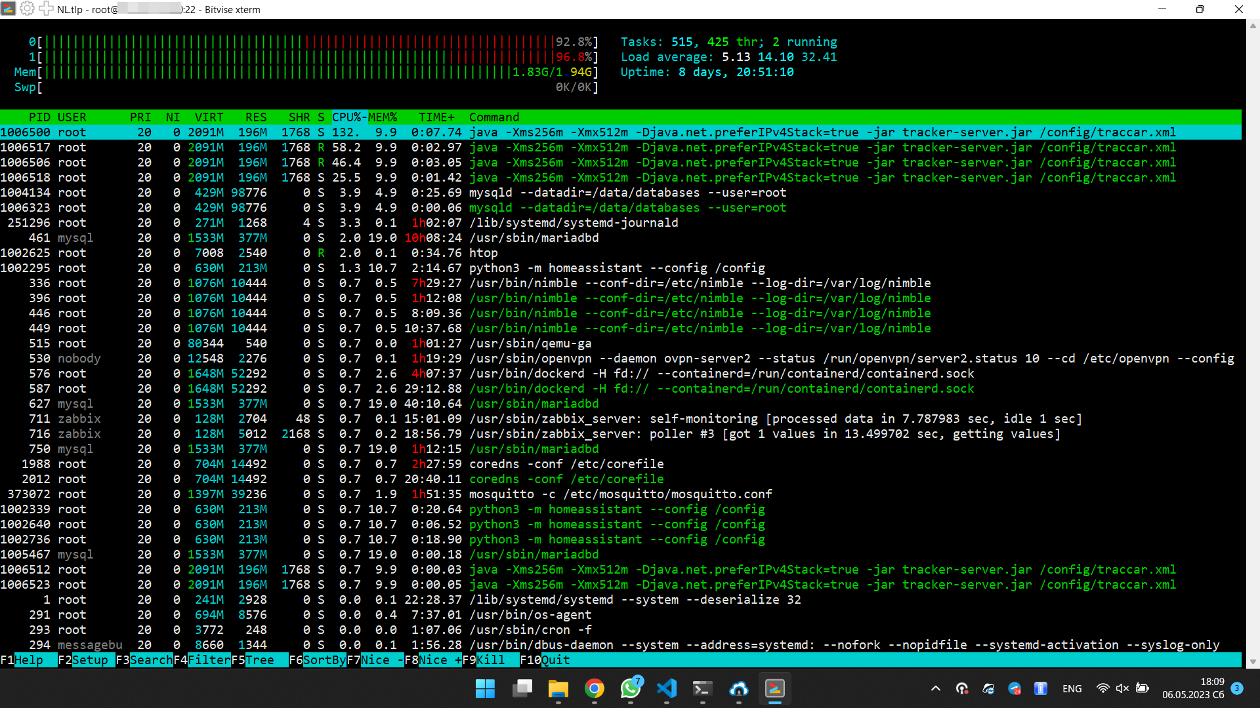Open File Explorer from the taskbar

coord(558,689)
